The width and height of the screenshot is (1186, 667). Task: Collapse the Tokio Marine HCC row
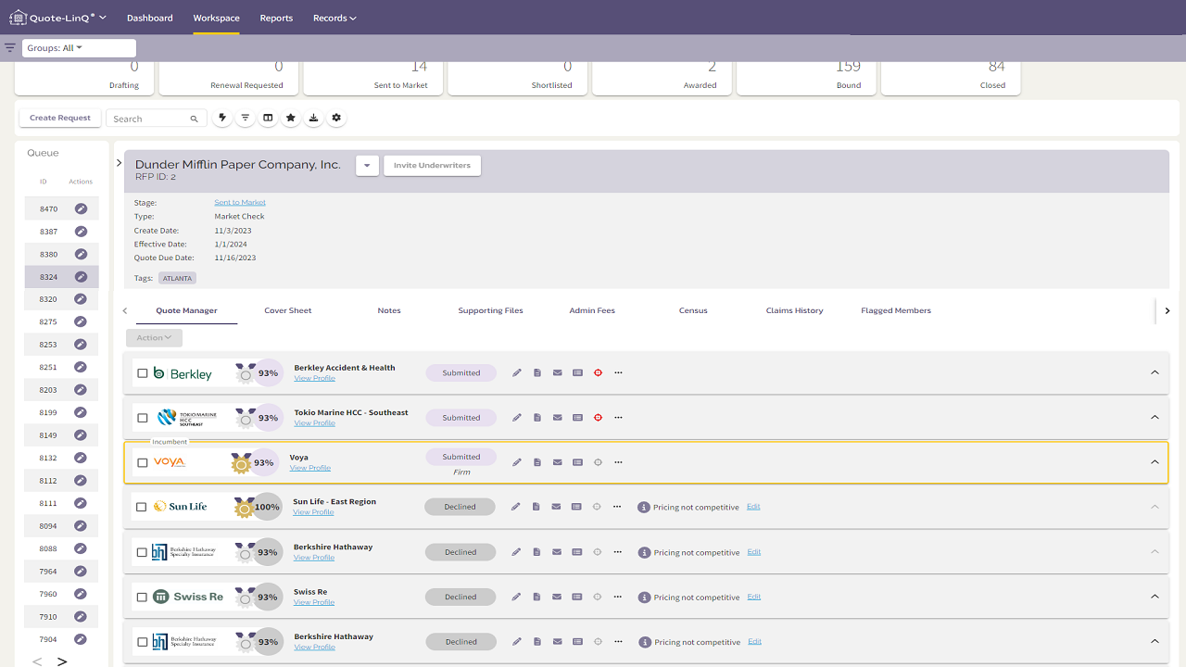pos(1154,417)
